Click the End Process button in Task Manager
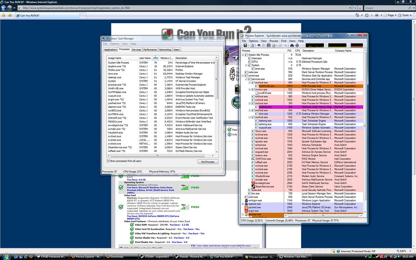 tap(208, 162)
